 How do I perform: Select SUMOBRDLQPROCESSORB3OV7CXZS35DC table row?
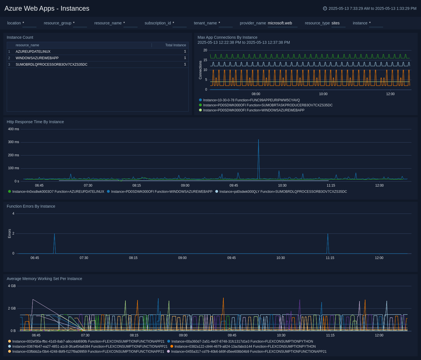point(98,65)
